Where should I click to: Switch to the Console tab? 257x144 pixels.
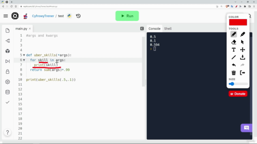click(154, 28)
